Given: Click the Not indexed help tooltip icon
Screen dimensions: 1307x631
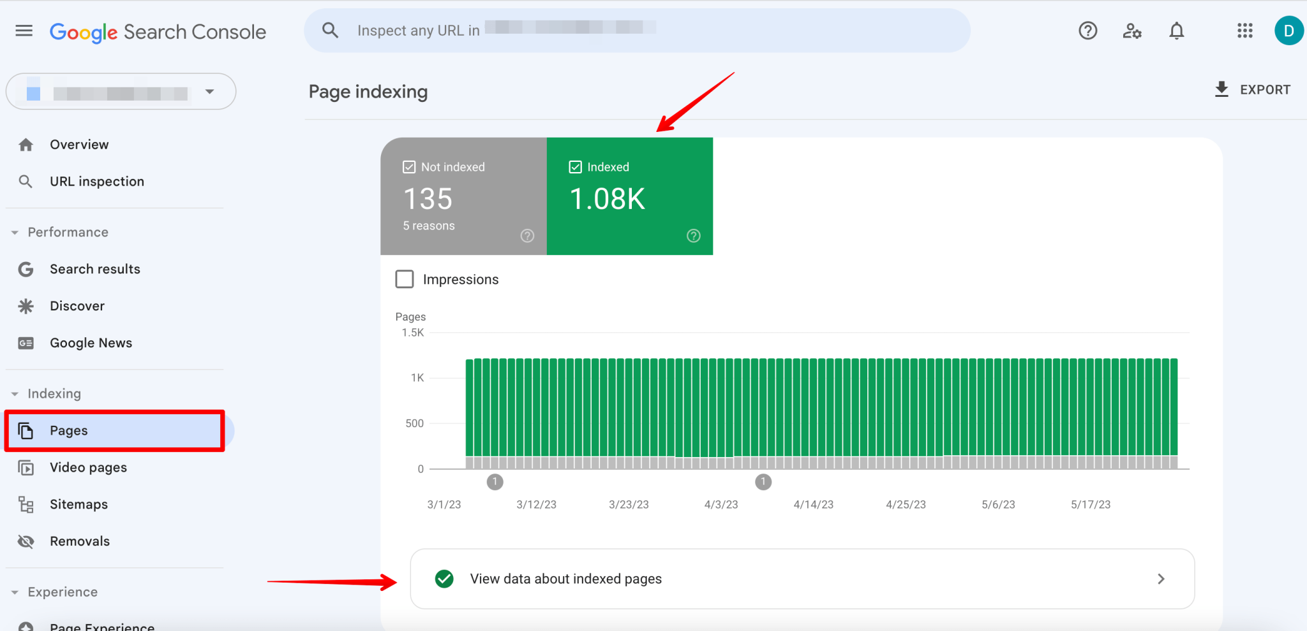Looking at the screenshot, I should [527, 236].
